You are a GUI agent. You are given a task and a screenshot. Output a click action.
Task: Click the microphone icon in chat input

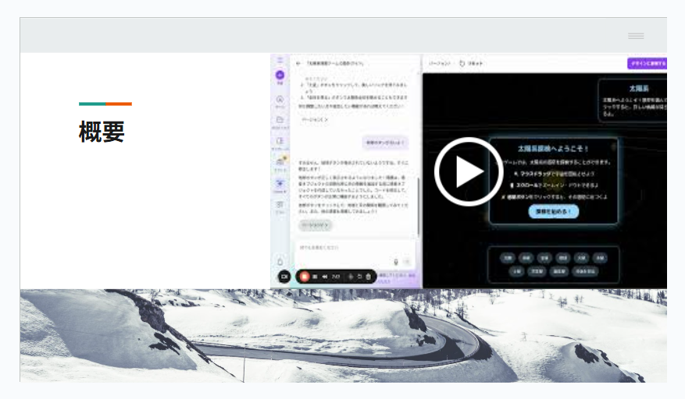(x=396, y=262)
